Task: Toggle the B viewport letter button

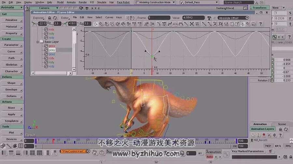Action: click(27, 8)
